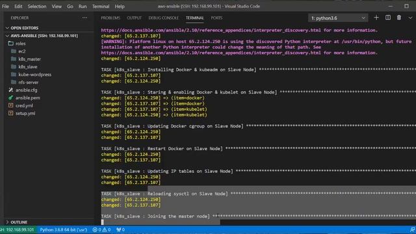The image size is (416, 234).
Task: Switch to the Output tab
Action: 135,18
